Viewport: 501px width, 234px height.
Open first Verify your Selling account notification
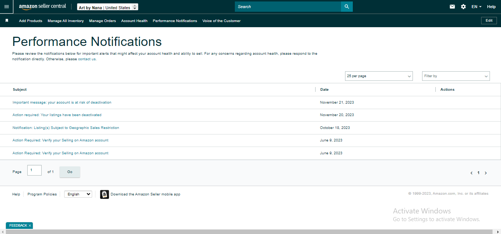tap(60, 140)
